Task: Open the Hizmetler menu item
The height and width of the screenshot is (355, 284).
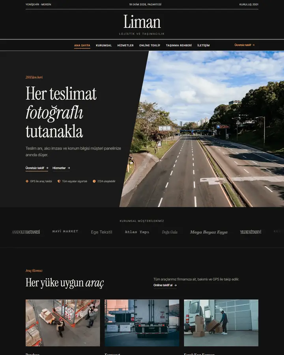Action: [125, 45]
